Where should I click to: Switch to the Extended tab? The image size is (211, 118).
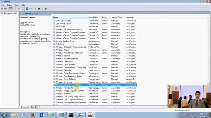click(25, 107)
